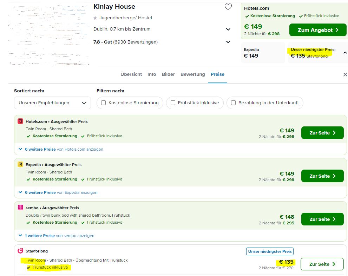The width and height of the screenshot is (348, 276).
Task: Open the Unseren Empfehlungen sort dropdown
Action: [x=52, y=103]
